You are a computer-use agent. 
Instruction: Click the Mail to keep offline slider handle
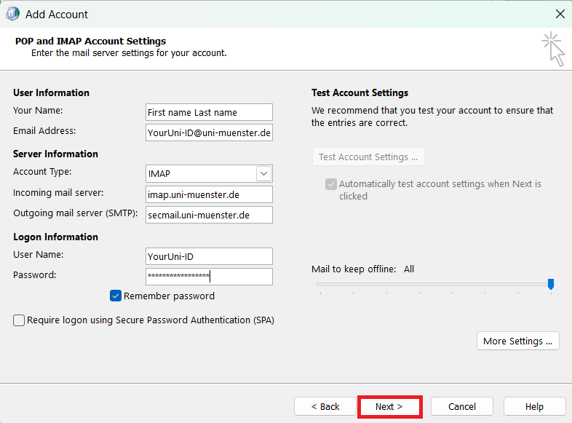[x=551, y=284]
